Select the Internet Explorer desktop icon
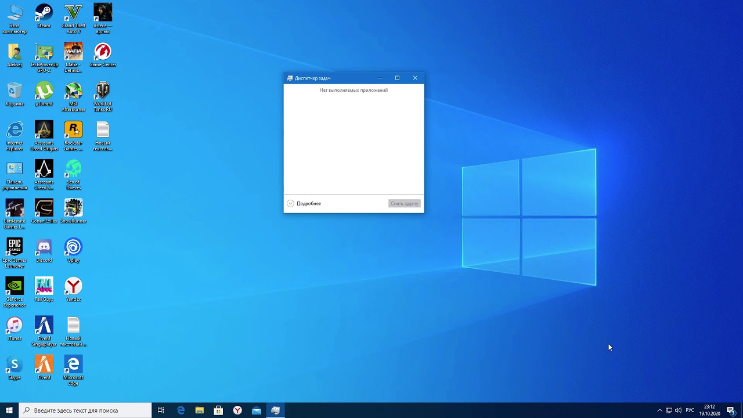 coord(15,136)
